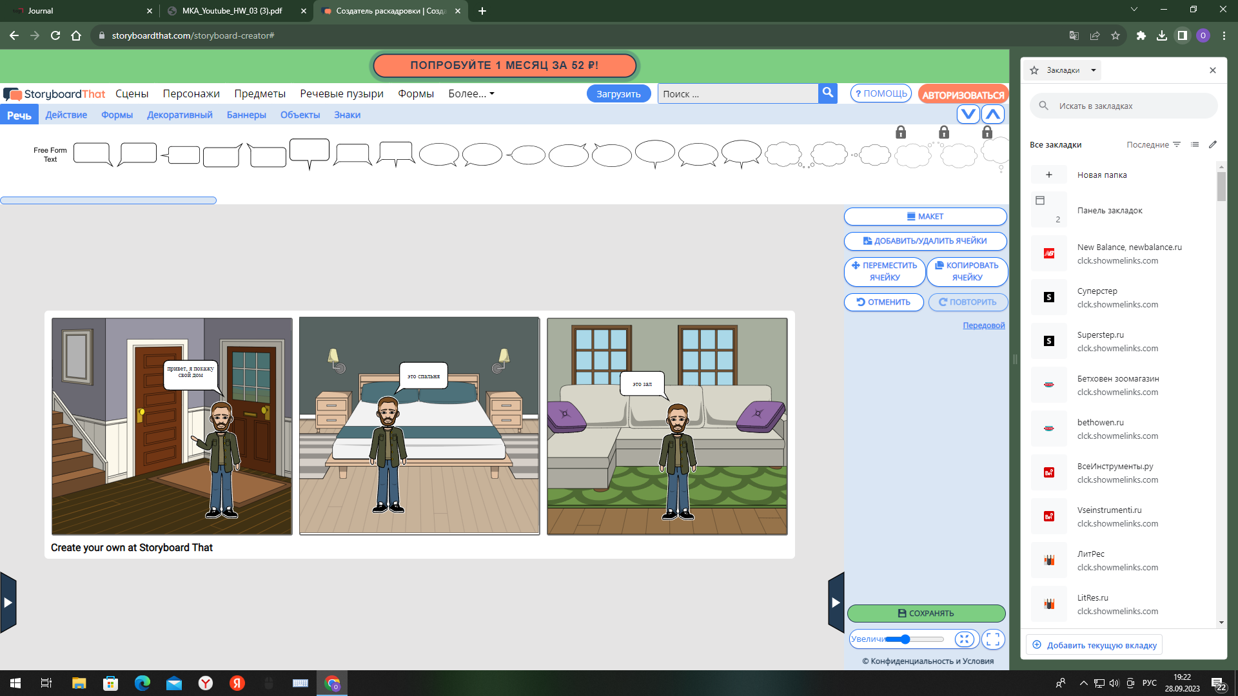Open the Закладки panel dropdown
The height and width of the screenshot is (696, 1238).
pyautogui.click(x=1093, y=70)
